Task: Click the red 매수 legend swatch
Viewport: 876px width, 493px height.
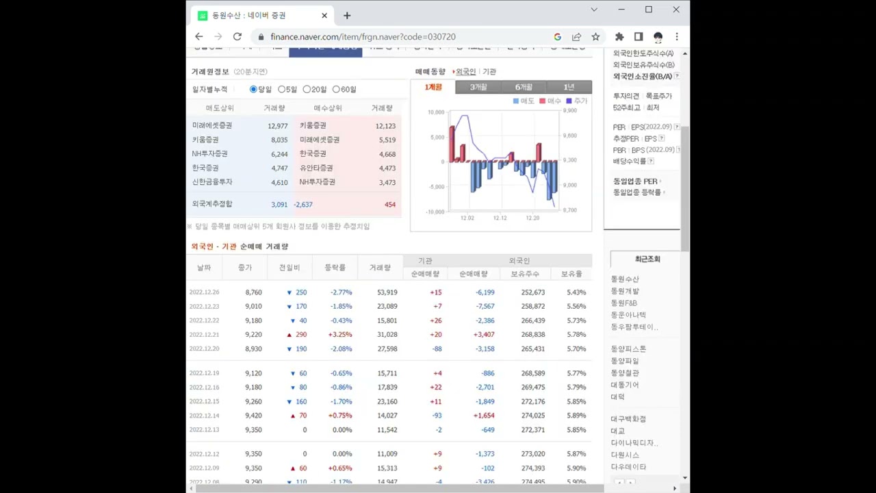Action: (x=543, y=101)
